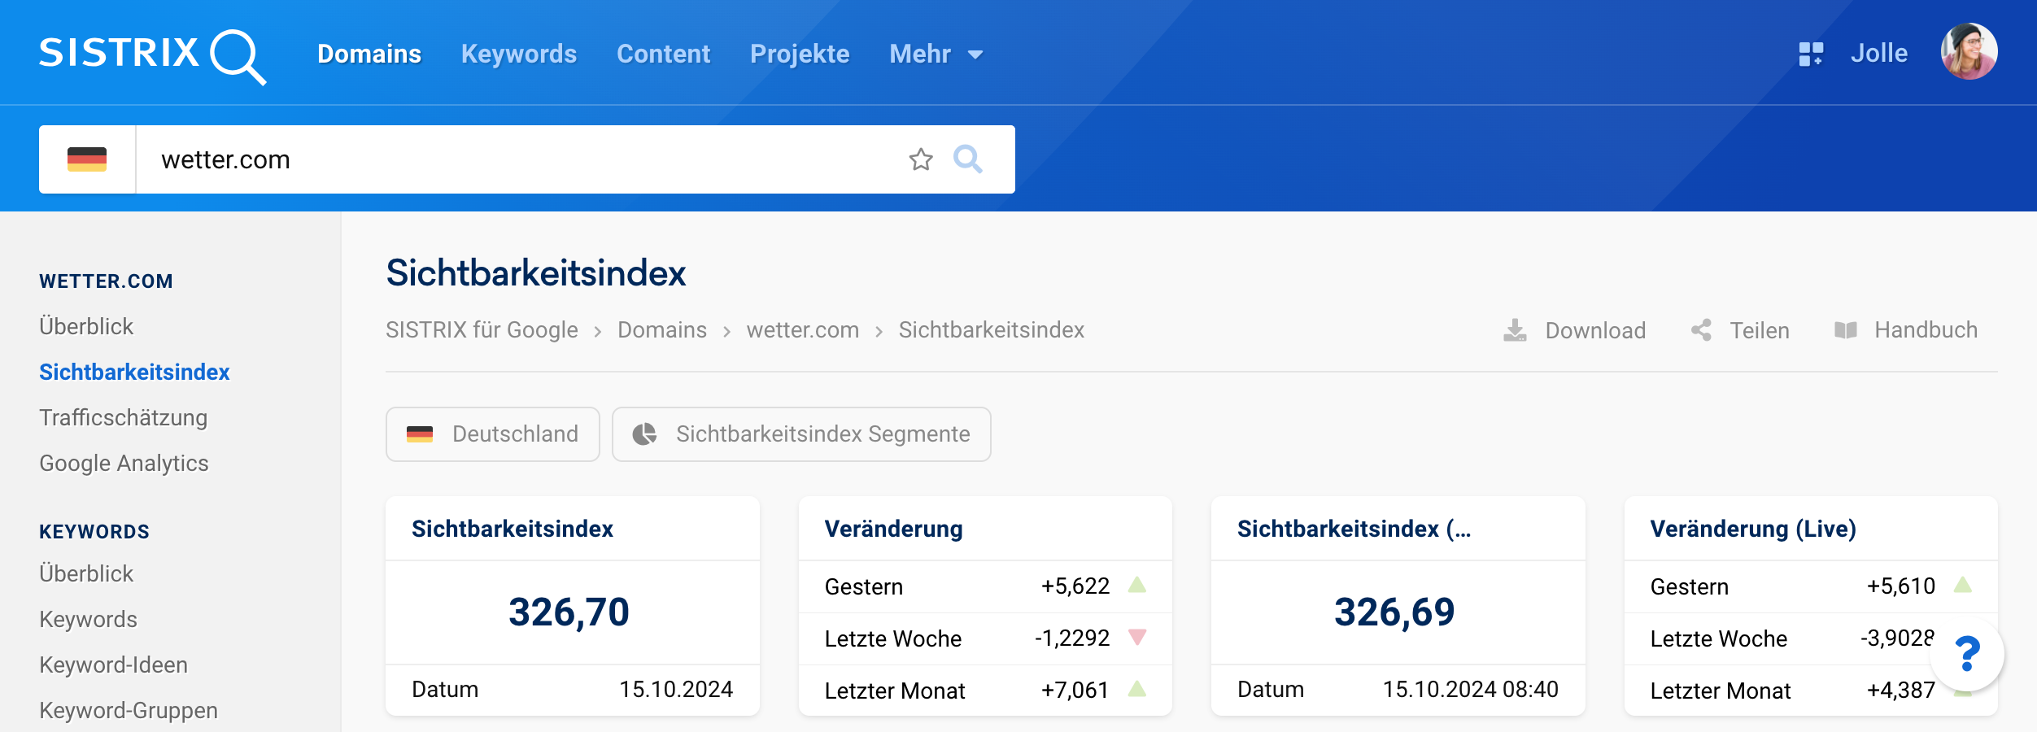
Task: Click the Veränderung (Live) card title
Action: pos(1753,529)
